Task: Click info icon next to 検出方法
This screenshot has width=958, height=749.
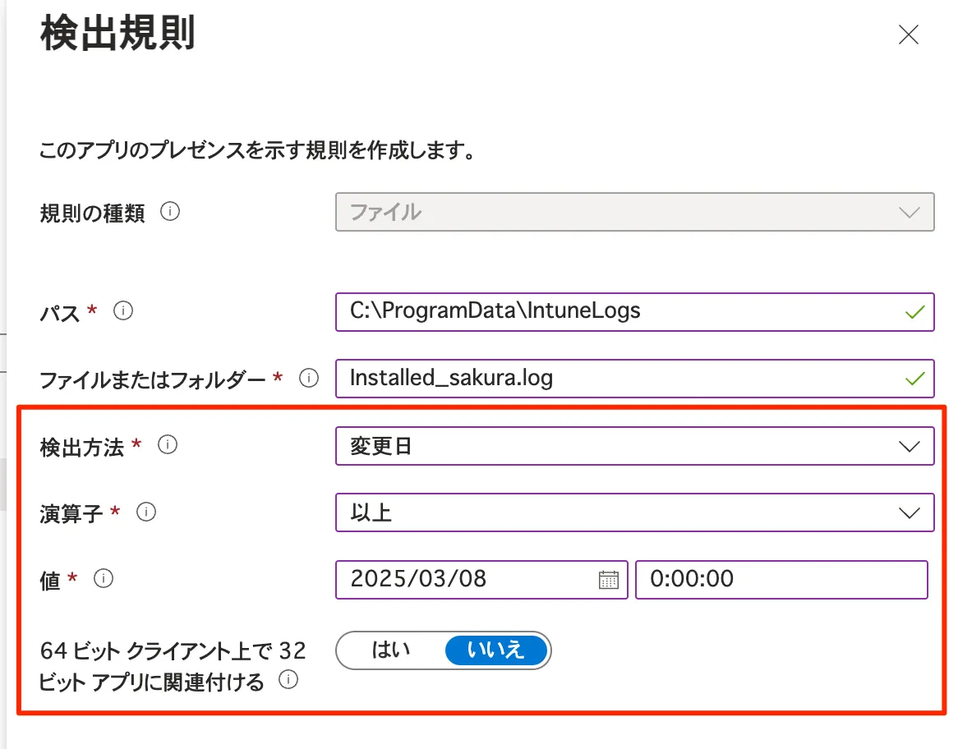Action: (167, 445)
